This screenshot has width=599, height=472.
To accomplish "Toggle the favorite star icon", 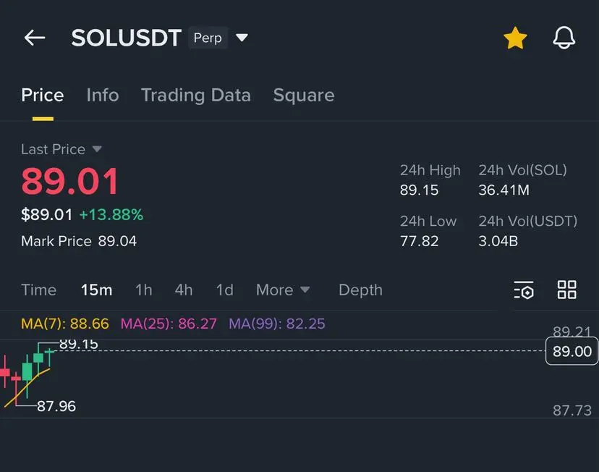I will (x=515, y=38).
